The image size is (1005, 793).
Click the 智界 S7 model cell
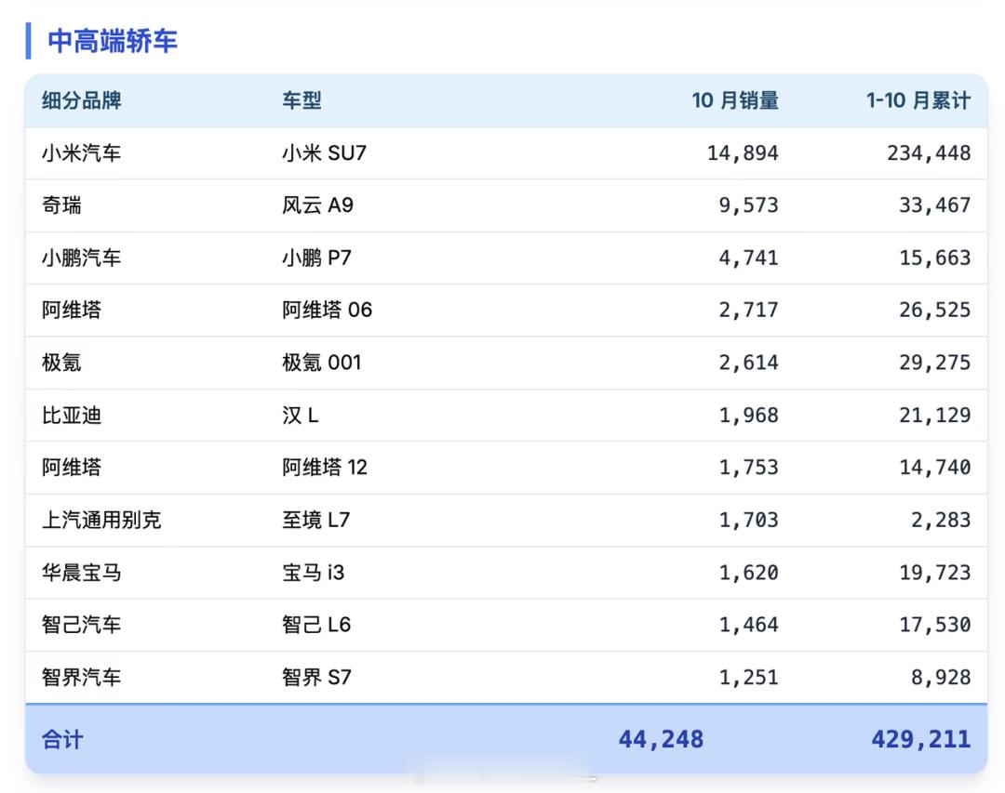pyautogui.click(x=316, y=677)
